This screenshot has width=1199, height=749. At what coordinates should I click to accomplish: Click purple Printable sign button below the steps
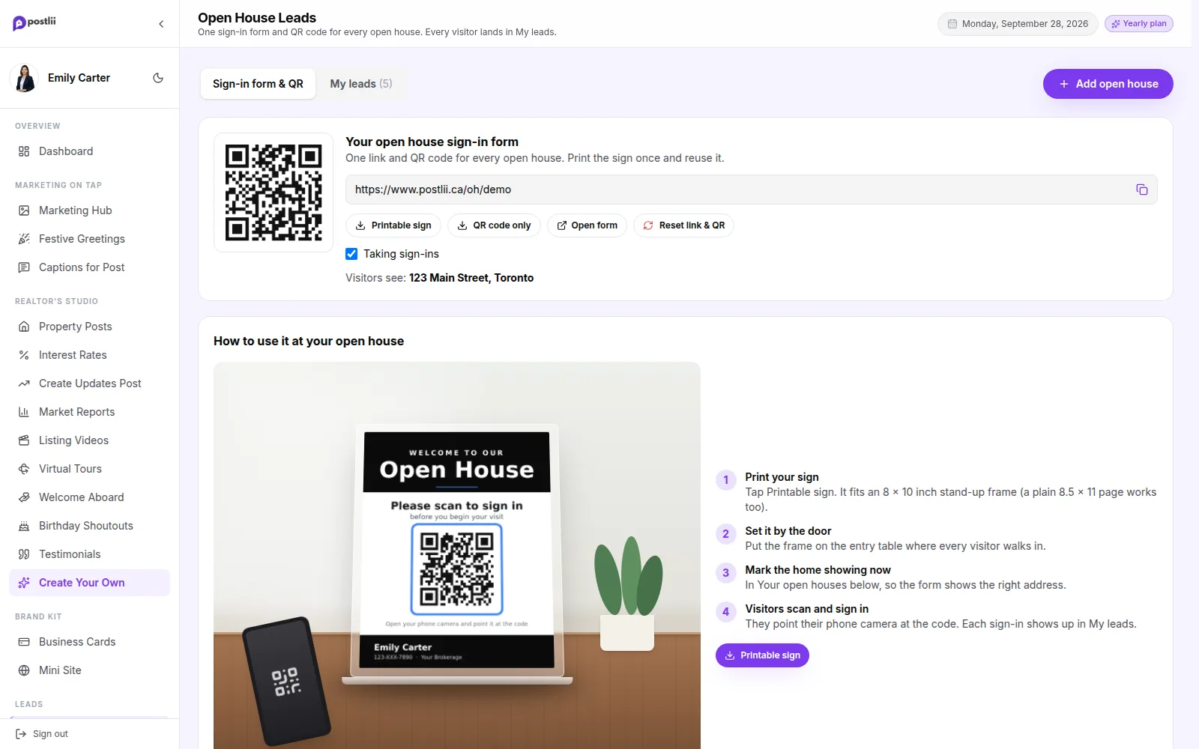pos(762,655)
